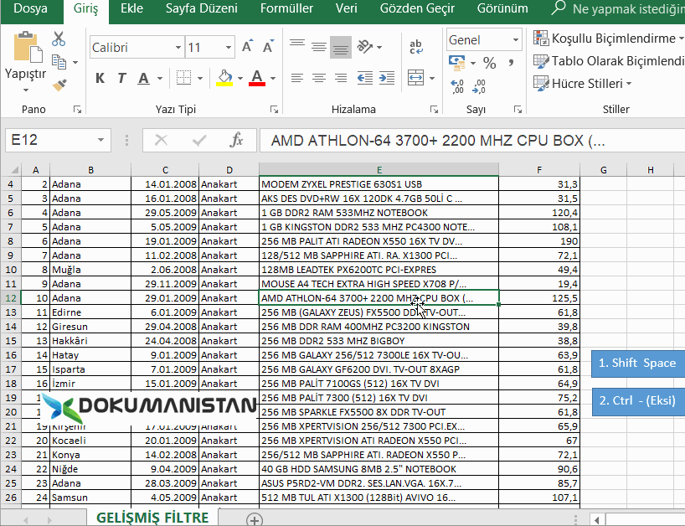Click the Copy icon in Pano
Viewport: 685px width, 526px height.
[x=59, y=62]
